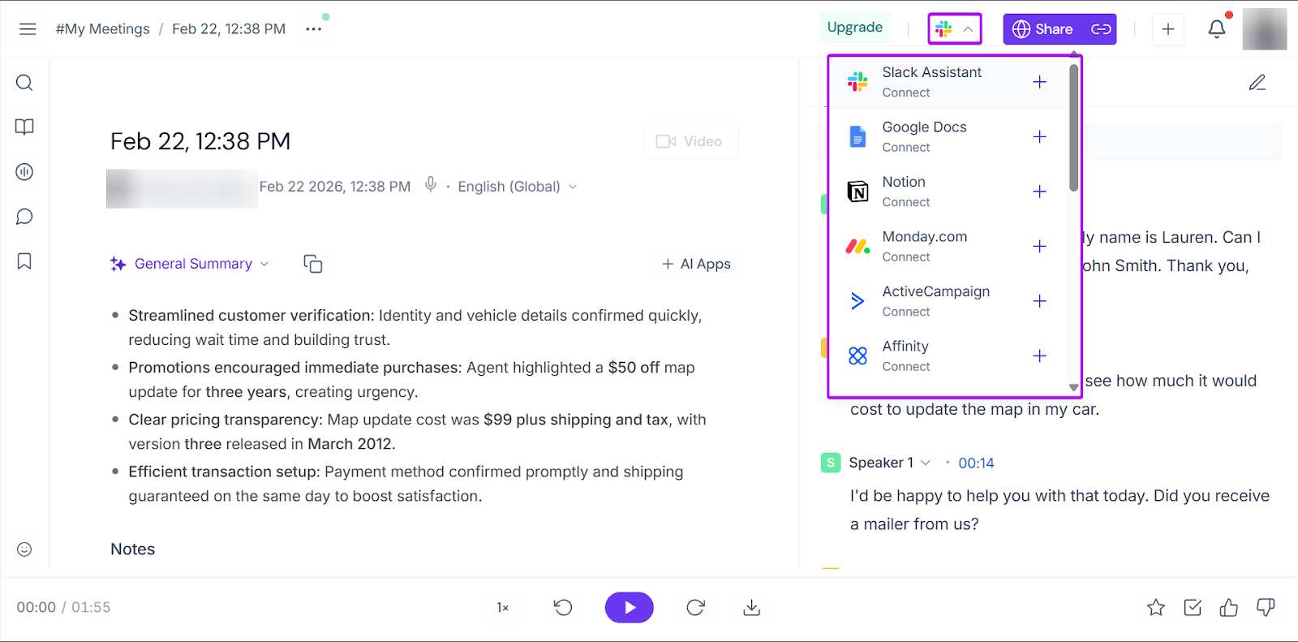Add Affinity with its plus icon
Screen dimensions: 1298x642
coord(1039,355)
